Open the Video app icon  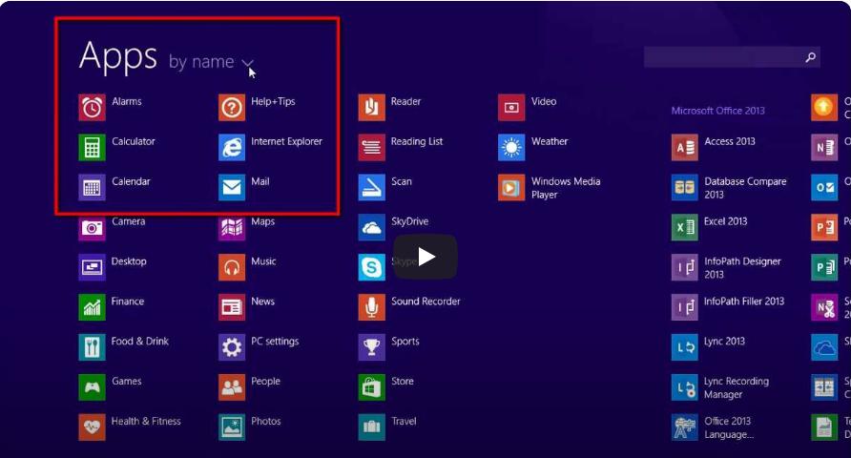(x=511, y=108)
